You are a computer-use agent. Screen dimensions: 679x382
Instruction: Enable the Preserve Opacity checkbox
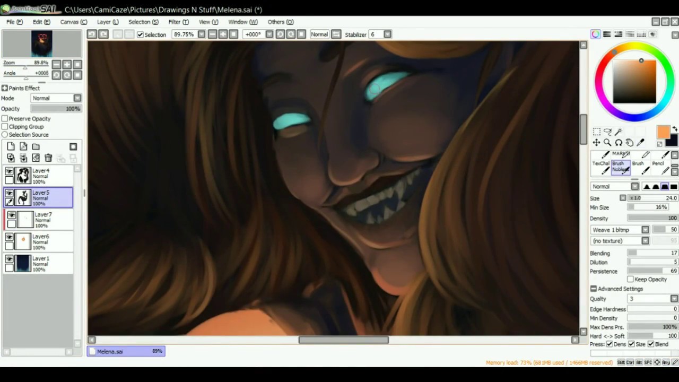point(5,119)
